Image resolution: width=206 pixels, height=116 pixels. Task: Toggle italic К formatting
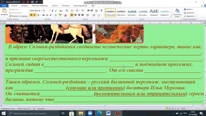(x=34, y=15)
